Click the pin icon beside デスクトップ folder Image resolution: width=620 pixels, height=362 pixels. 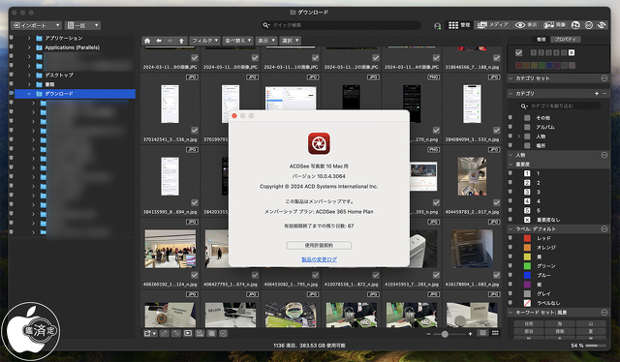tap(11, 75)
